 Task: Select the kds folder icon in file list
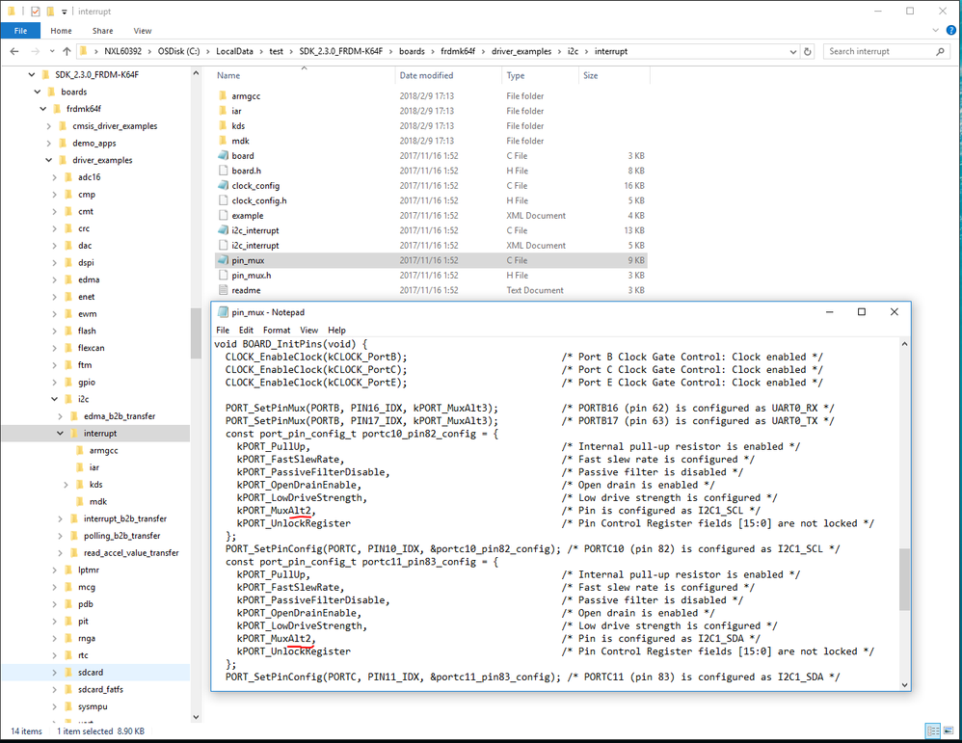pos(223,126)
